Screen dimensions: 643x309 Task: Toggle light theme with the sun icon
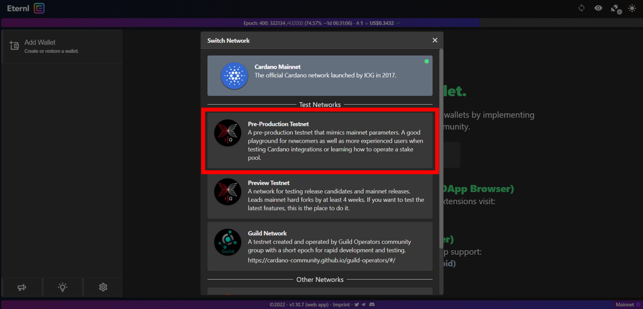pos(632,8)
